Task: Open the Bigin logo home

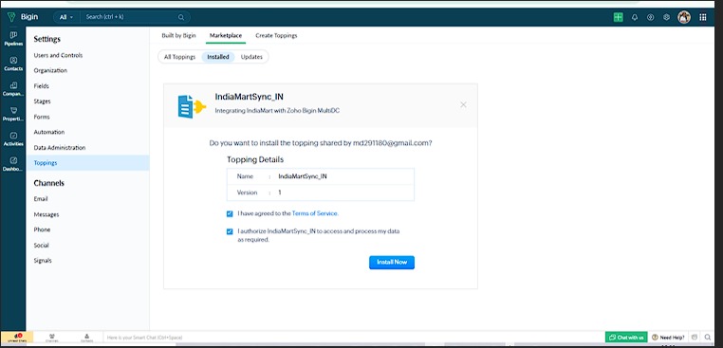Action: click(x=23, y=17)
